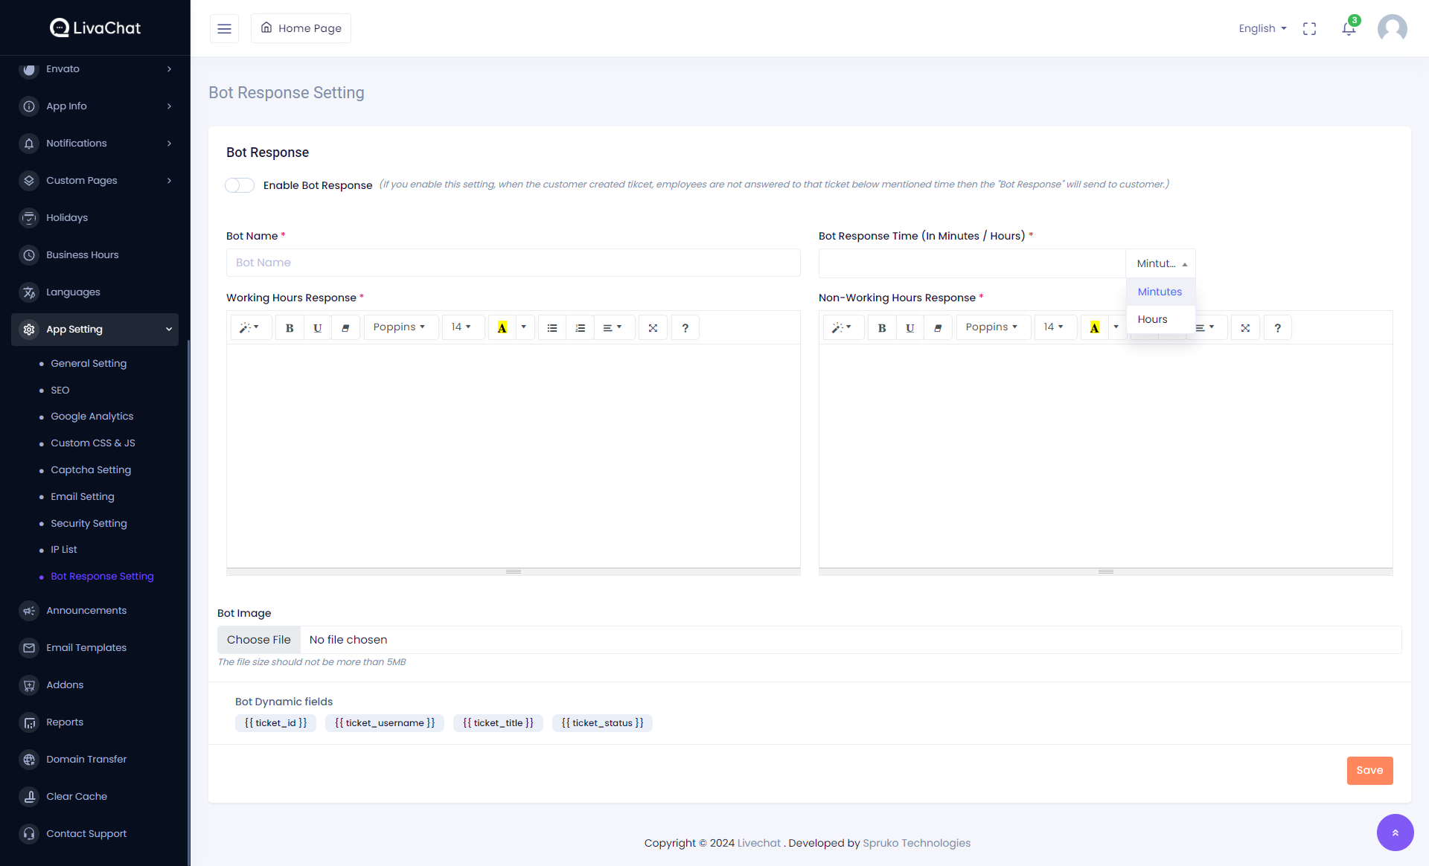1429x866 pixels.
Task: Open the Poppins font dropdown in the Working Hours editor
Action: pyautogui.click(x=400, y=327)
